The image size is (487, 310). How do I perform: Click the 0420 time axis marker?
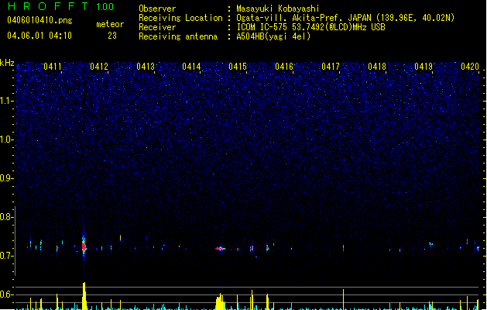pos(470,67)
